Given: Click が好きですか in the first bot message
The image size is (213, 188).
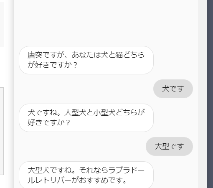Looking at the screenshot, I should [x=50, y=65].
